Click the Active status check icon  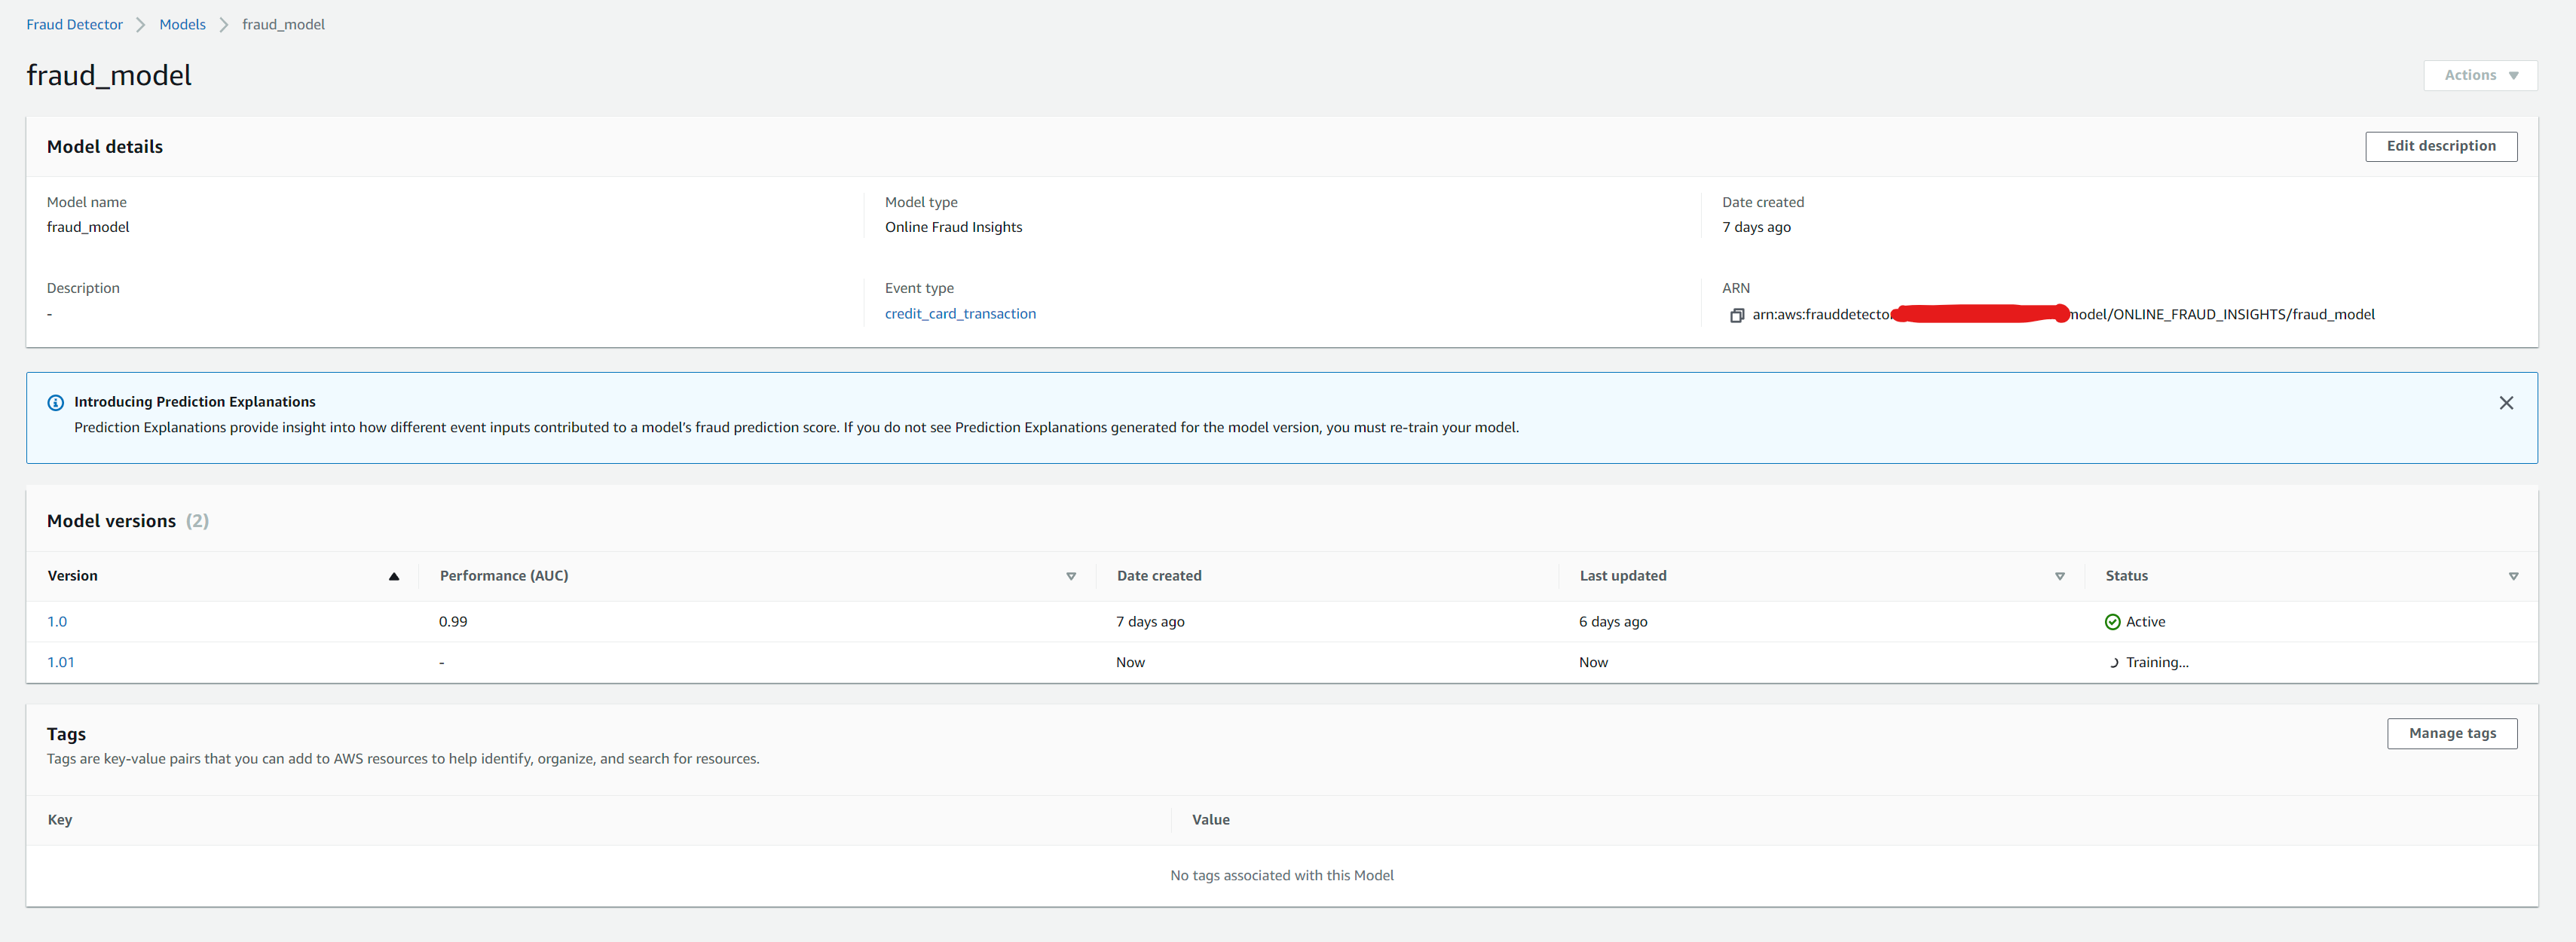tap(2112, 622)
